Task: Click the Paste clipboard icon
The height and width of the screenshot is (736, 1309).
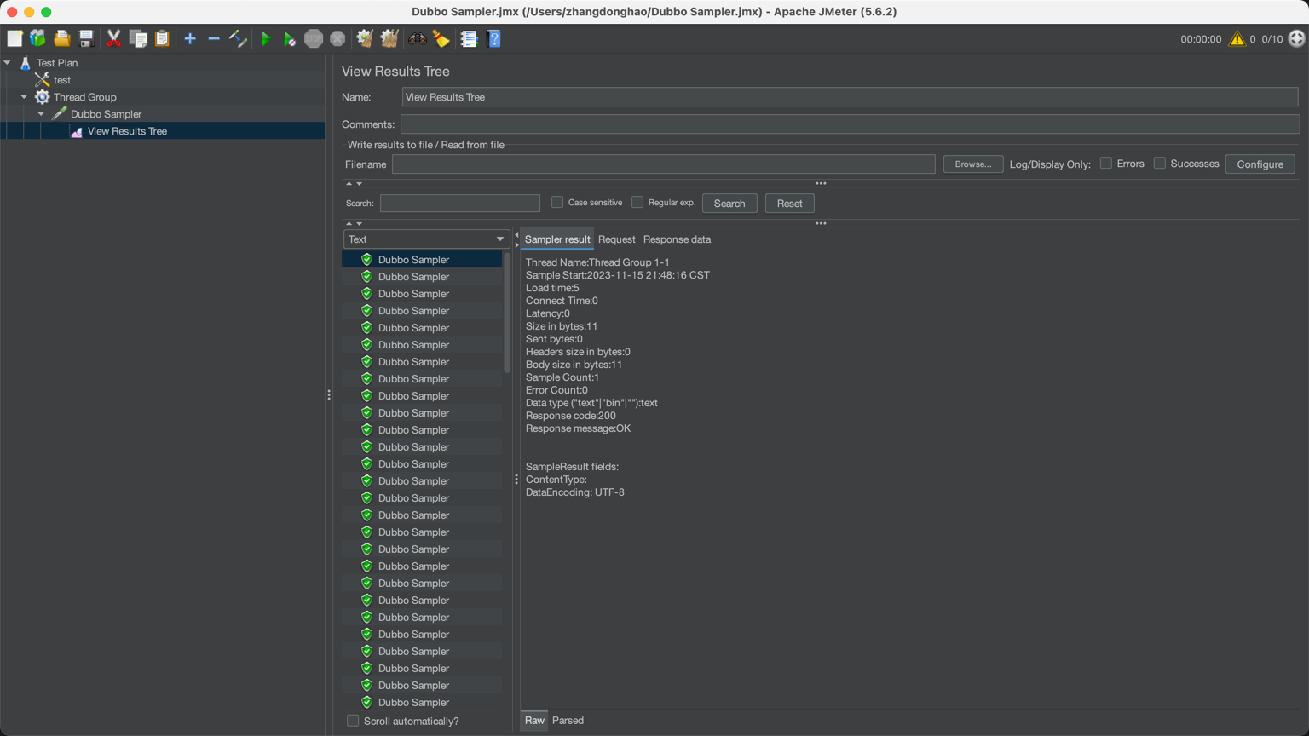Action: 162,38
